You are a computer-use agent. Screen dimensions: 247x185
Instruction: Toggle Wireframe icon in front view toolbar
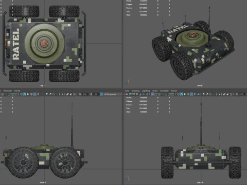(x=21, y=94)
